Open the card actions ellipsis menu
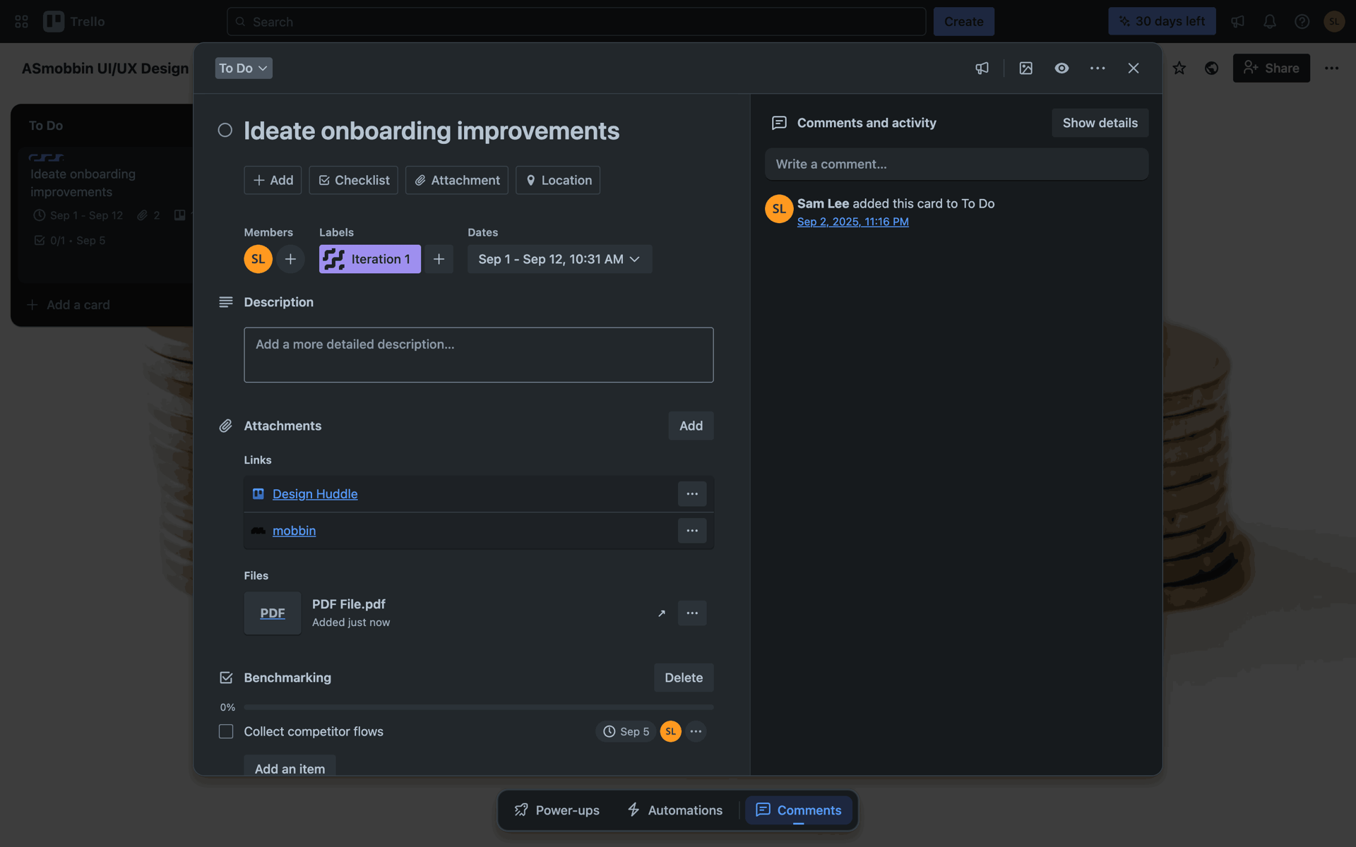Image resolution: width=1356 pixels, height=847 pixels. coord(1098,68)
